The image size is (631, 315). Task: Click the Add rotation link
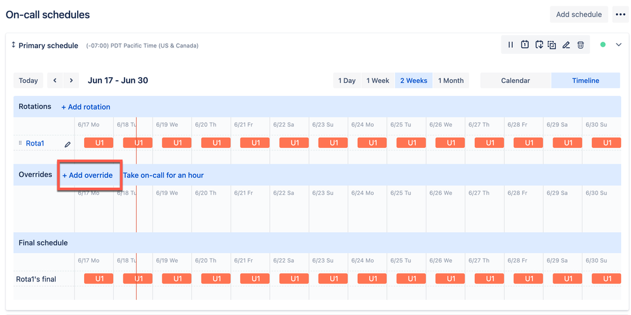point(86,107)
